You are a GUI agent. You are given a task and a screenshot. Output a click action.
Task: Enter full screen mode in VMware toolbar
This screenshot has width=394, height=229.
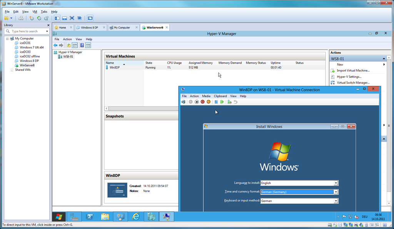[x=72, y=18]
